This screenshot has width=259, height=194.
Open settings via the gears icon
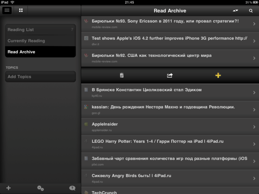click(40, 188)
